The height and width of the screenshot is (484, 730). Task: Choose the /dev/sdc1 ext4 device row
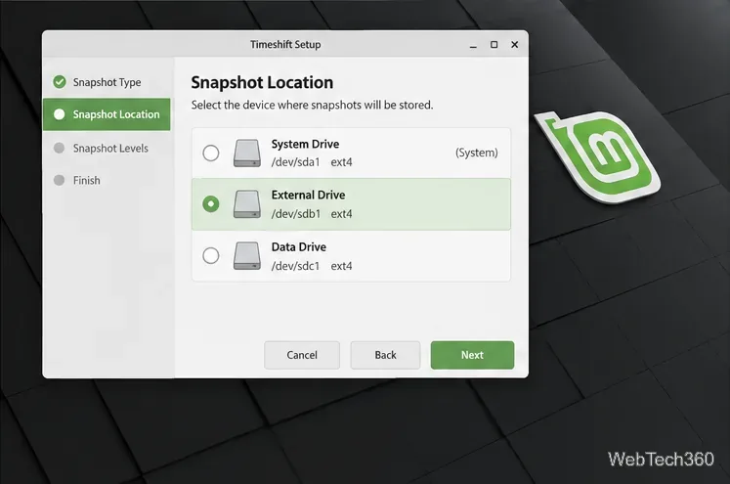pyautogui.click(x=351, y=256)
